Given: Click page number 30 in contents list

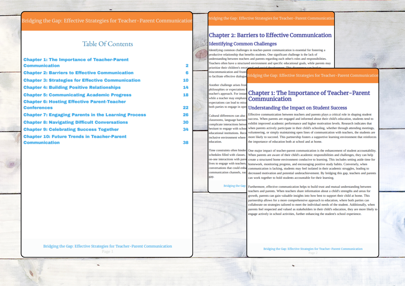Looking at the screenshot, I should tap(186, 122).
